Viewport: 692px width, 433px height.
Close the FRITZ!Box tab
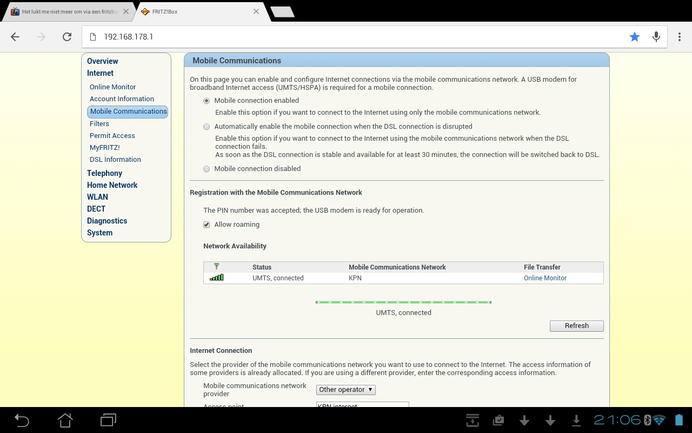coord(256,11)
